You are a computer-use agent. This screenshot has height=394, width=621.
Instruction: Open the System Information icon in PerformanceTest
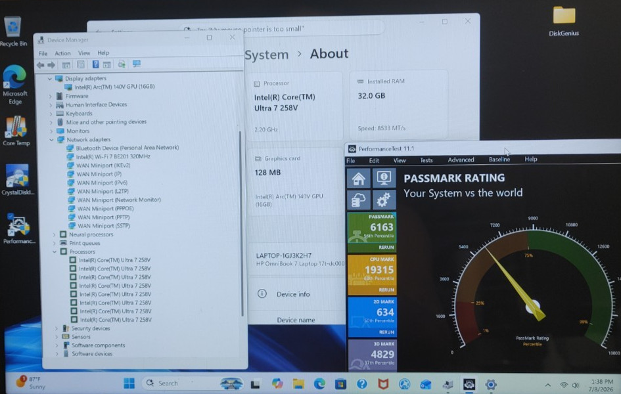[383, 177]
